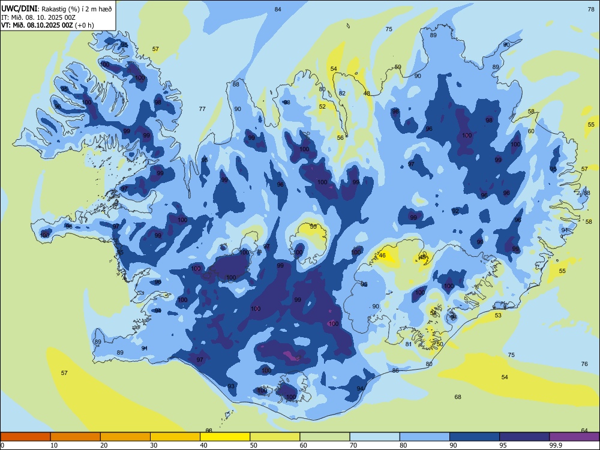This screenshot has width=600, height=450.
Task: Click the 95–99.9 indigo legend swatch
Action: pos(524,437)
